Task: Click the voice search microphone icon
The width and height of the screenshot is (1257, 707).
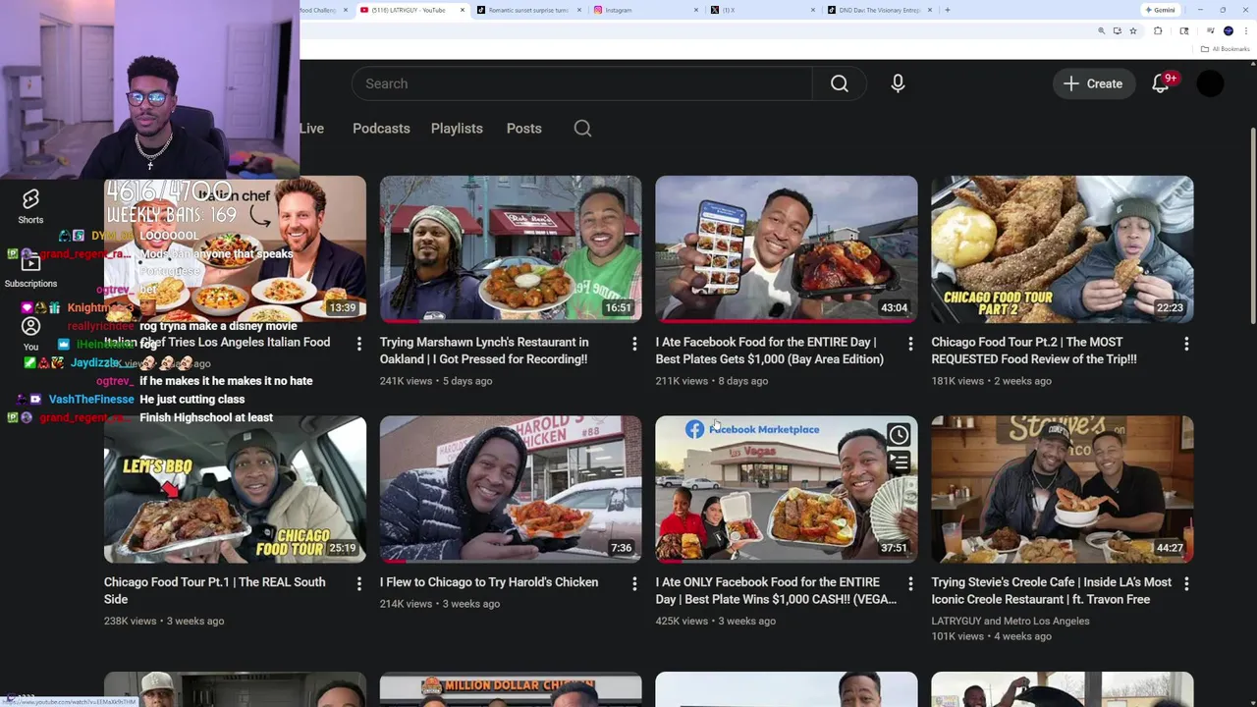Action: tap(898, 83)
